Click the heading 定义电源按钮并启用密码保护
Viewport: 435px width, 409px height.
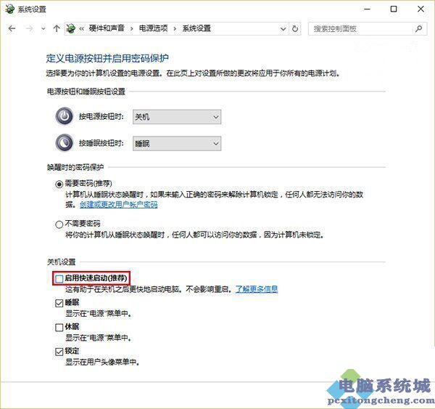(107, 58)
